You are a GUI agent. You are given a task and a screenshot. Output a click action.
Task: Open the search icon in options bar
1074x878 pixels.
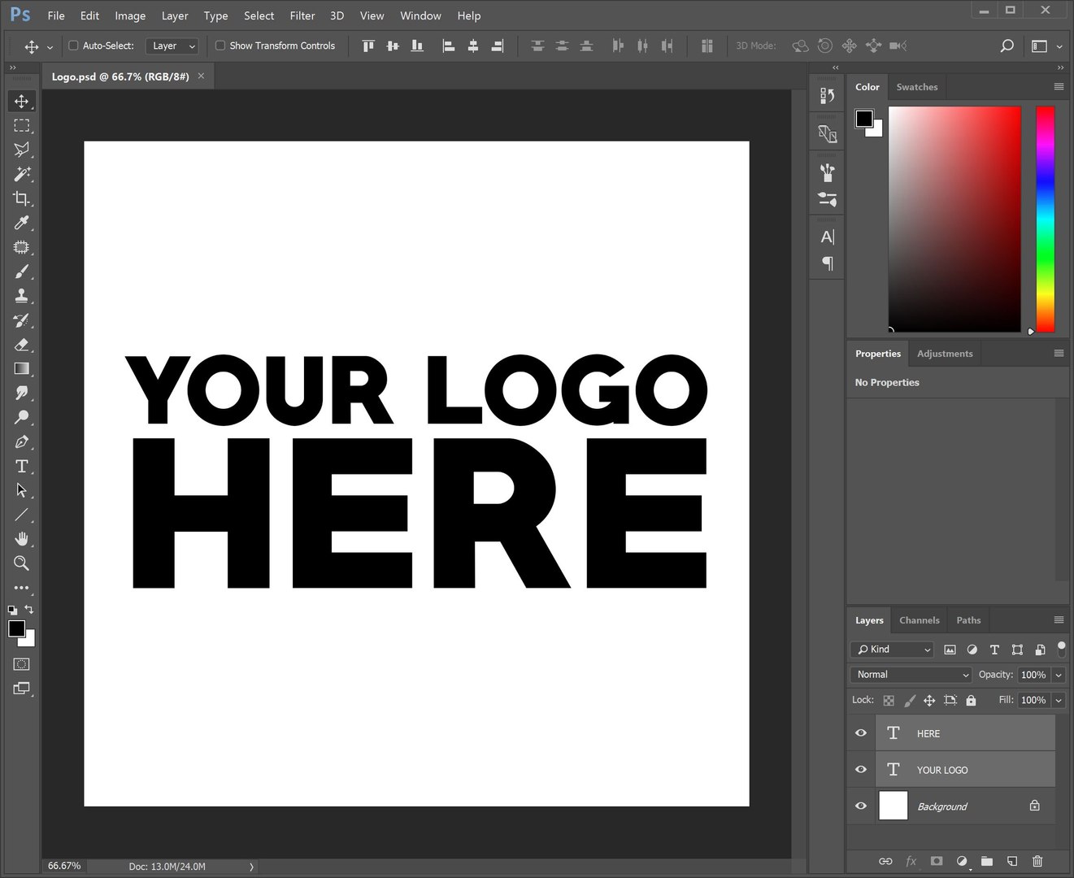pos(1007,46)
